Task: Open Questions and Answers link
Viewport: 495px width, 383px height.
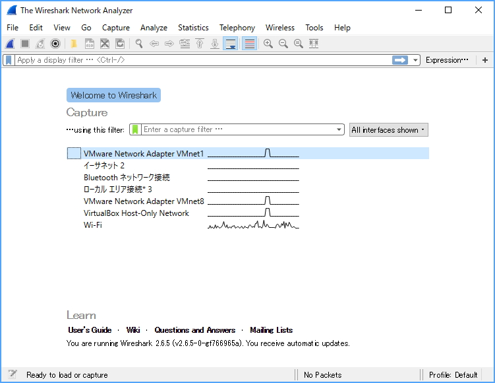Action: [x=195, y=330]
